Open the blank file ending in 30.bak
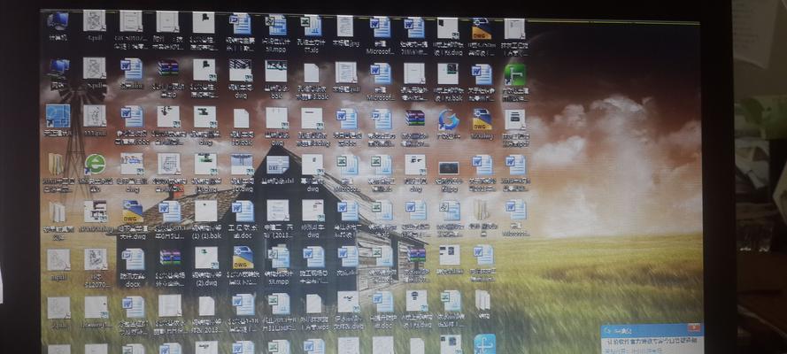Viewport: 787px width, 354px height. click(x=242, y=119)
